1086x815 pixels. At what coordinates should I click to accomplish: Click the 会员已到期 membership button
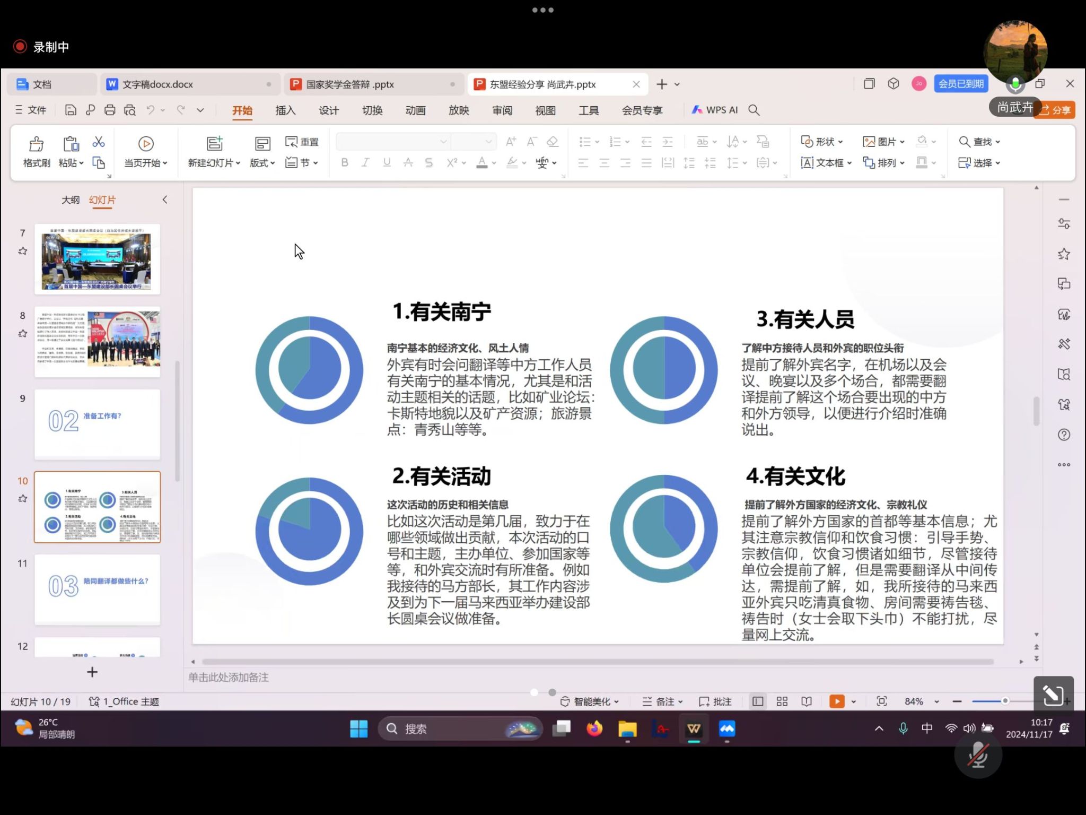click(x=961, y=83)
